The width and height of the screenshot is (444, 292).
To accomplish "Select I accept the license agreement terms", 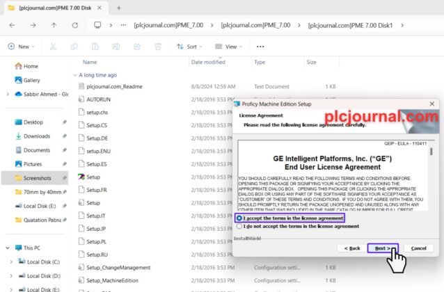I will (x=240, y=218).
